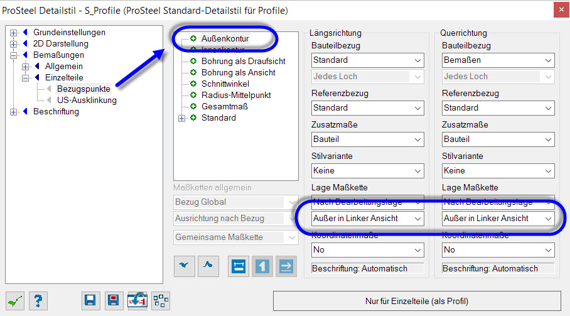The height and width of the screenshot is (316, 570).
Task: Open the Bezug Global dropdown
Action: click(x=235, y=202)
